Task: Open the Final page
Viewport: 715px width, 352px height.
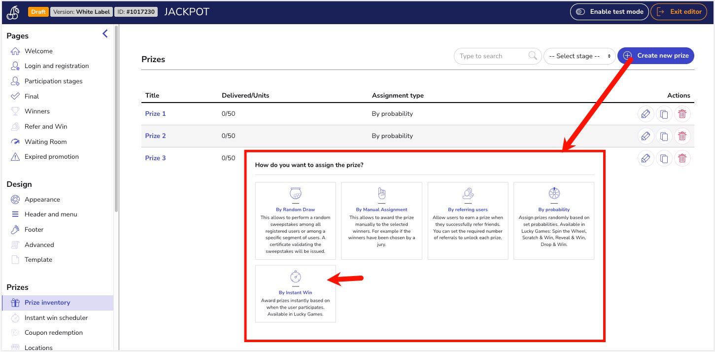Action: pyautogui.click(x=32, y=96)
